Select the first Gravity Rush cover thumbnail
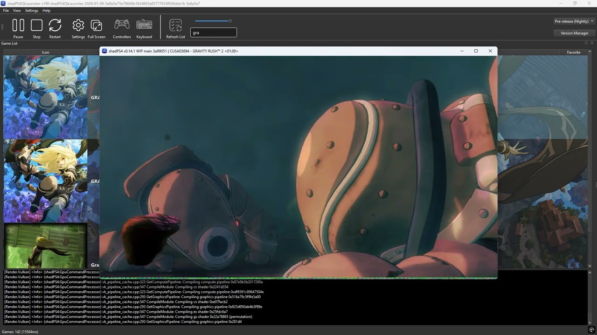This screenshot has height=335, width=597. pos(45,97)
